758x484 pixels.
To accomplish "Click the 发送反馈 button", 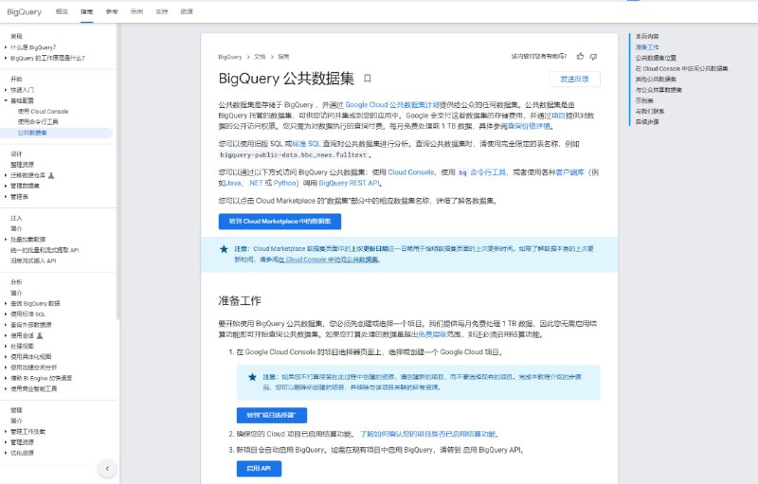I will click(575, 80).
